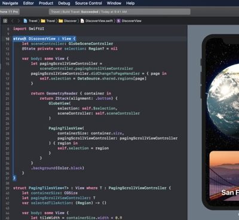Viewport: 239px width, 220px height.
Task: Click 'didChangeToPageHandler' property
Action: (115, 74)
